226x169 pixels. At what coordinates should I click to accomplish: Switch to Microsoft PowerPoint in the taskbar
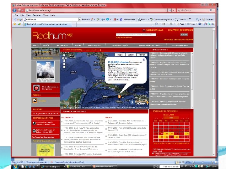click(104, 166)
